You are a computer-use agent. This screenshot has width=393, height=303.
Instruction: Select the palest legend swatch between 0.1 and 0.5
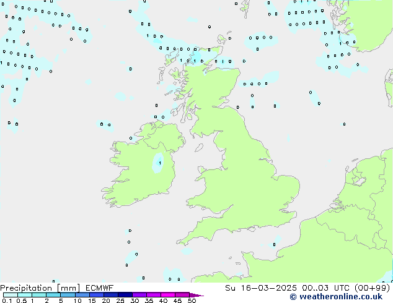(11, 295)
